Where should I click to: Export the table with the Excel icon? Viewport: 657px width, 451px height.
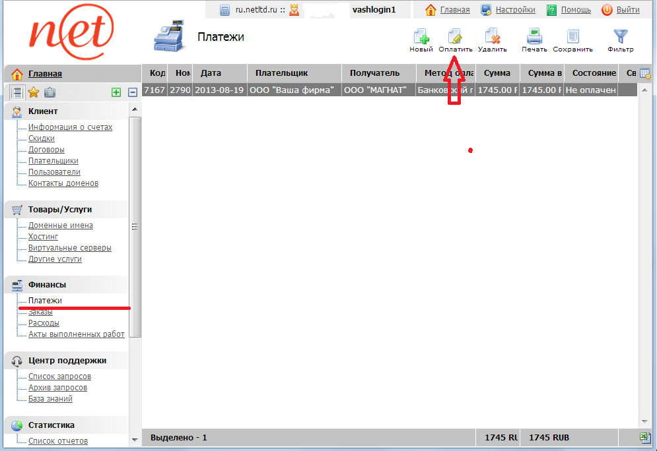[x=645, y=438]
